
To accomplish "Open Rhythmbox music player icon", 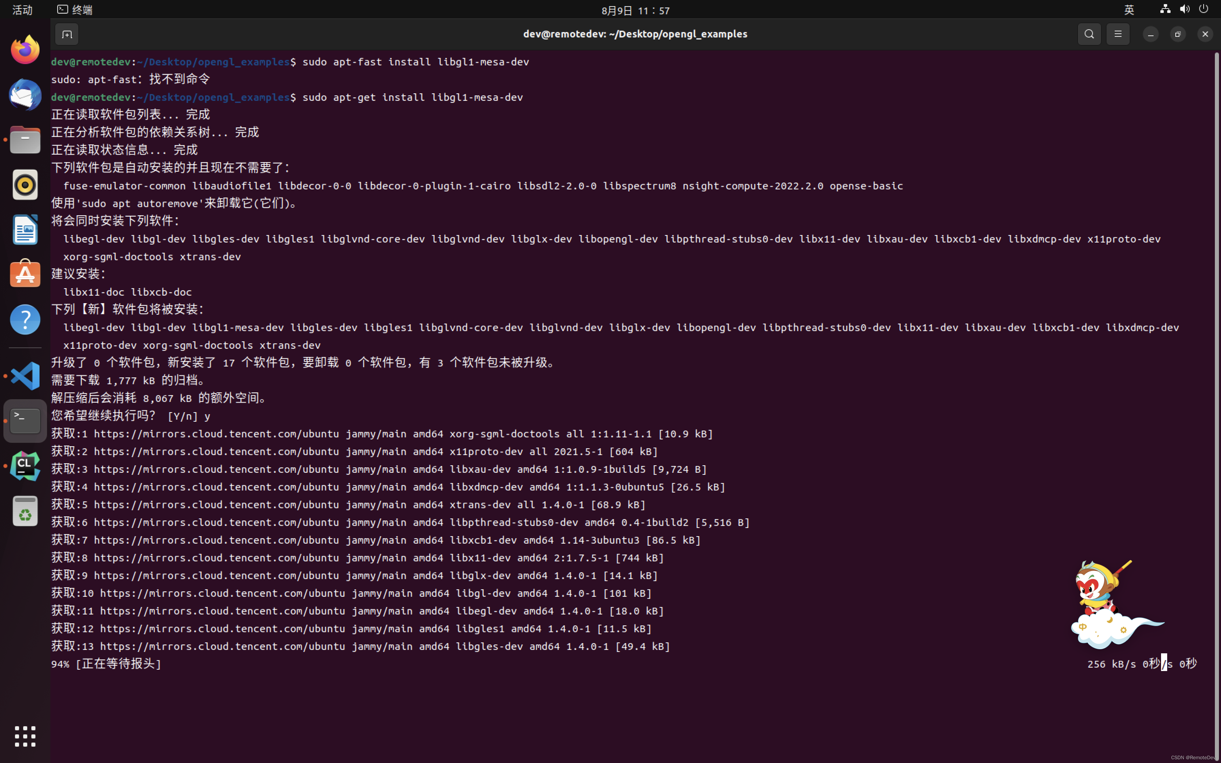I will tap(25, 185).
